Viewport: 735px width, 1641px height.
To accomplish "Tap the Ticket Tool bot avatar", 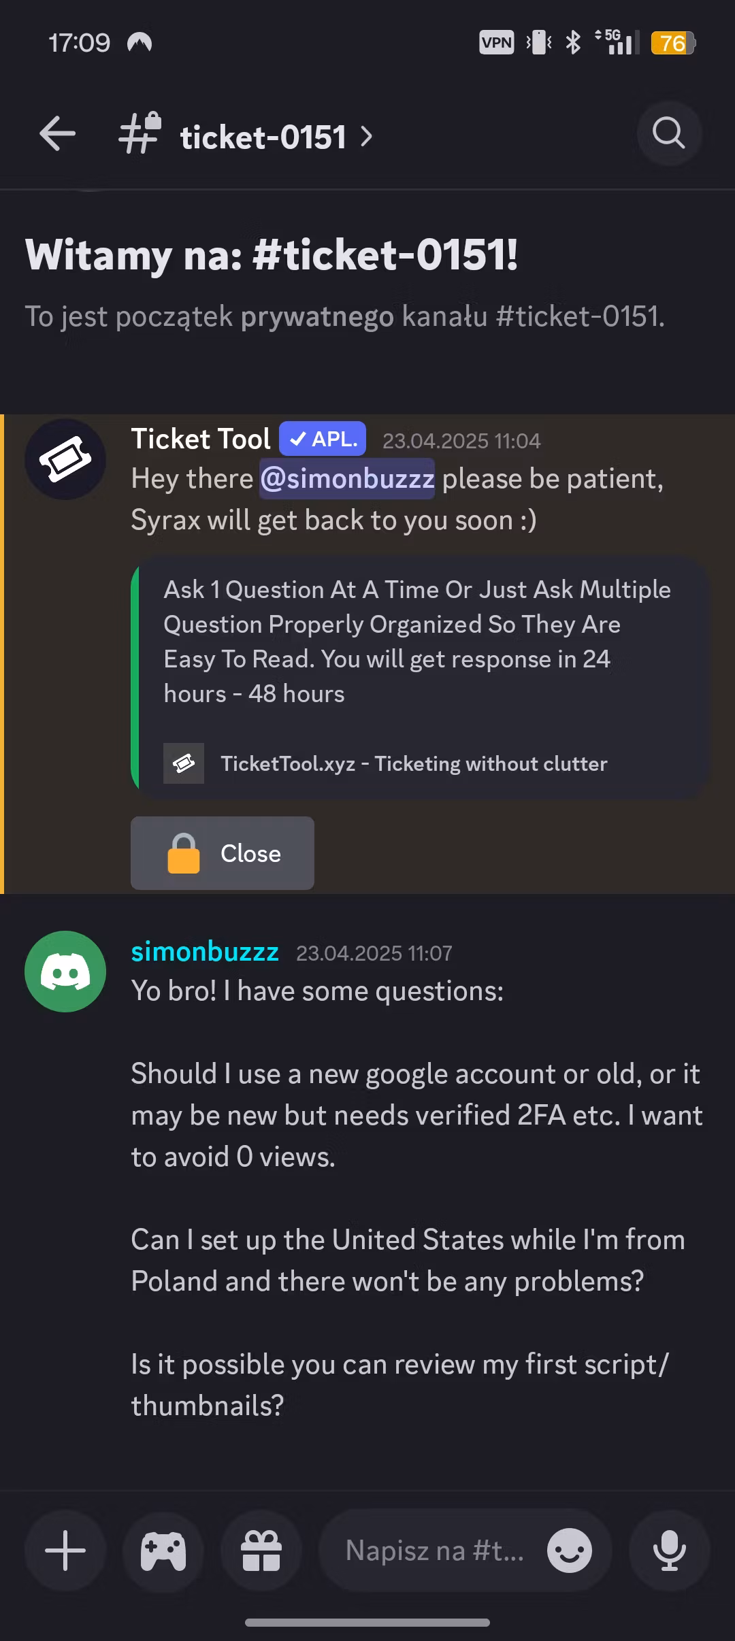I will click(65, 459).
